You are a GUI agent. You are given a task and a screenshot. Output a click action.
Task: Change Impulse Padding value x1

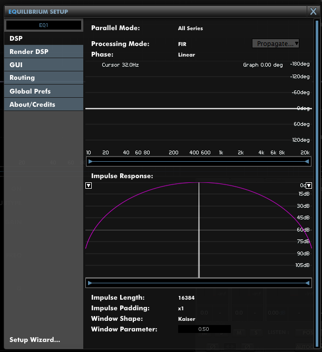(x=181, y=309)
